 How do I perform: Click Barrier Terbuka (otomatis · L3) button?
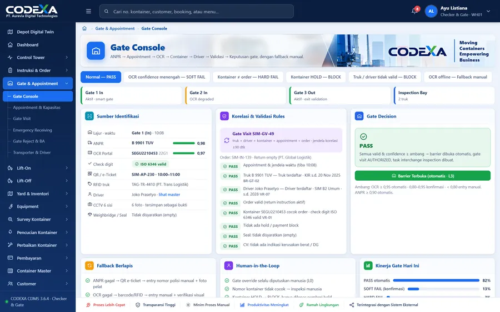pos(423,176)
